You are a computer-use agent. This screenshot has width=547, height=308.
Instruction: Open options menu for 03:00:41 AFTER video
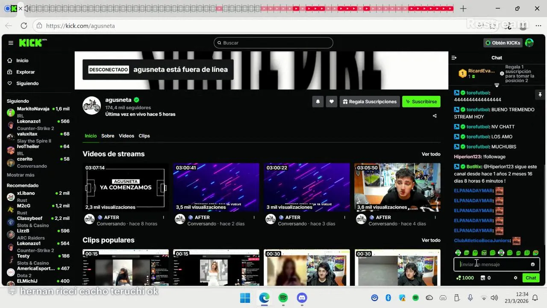point(254,217)
